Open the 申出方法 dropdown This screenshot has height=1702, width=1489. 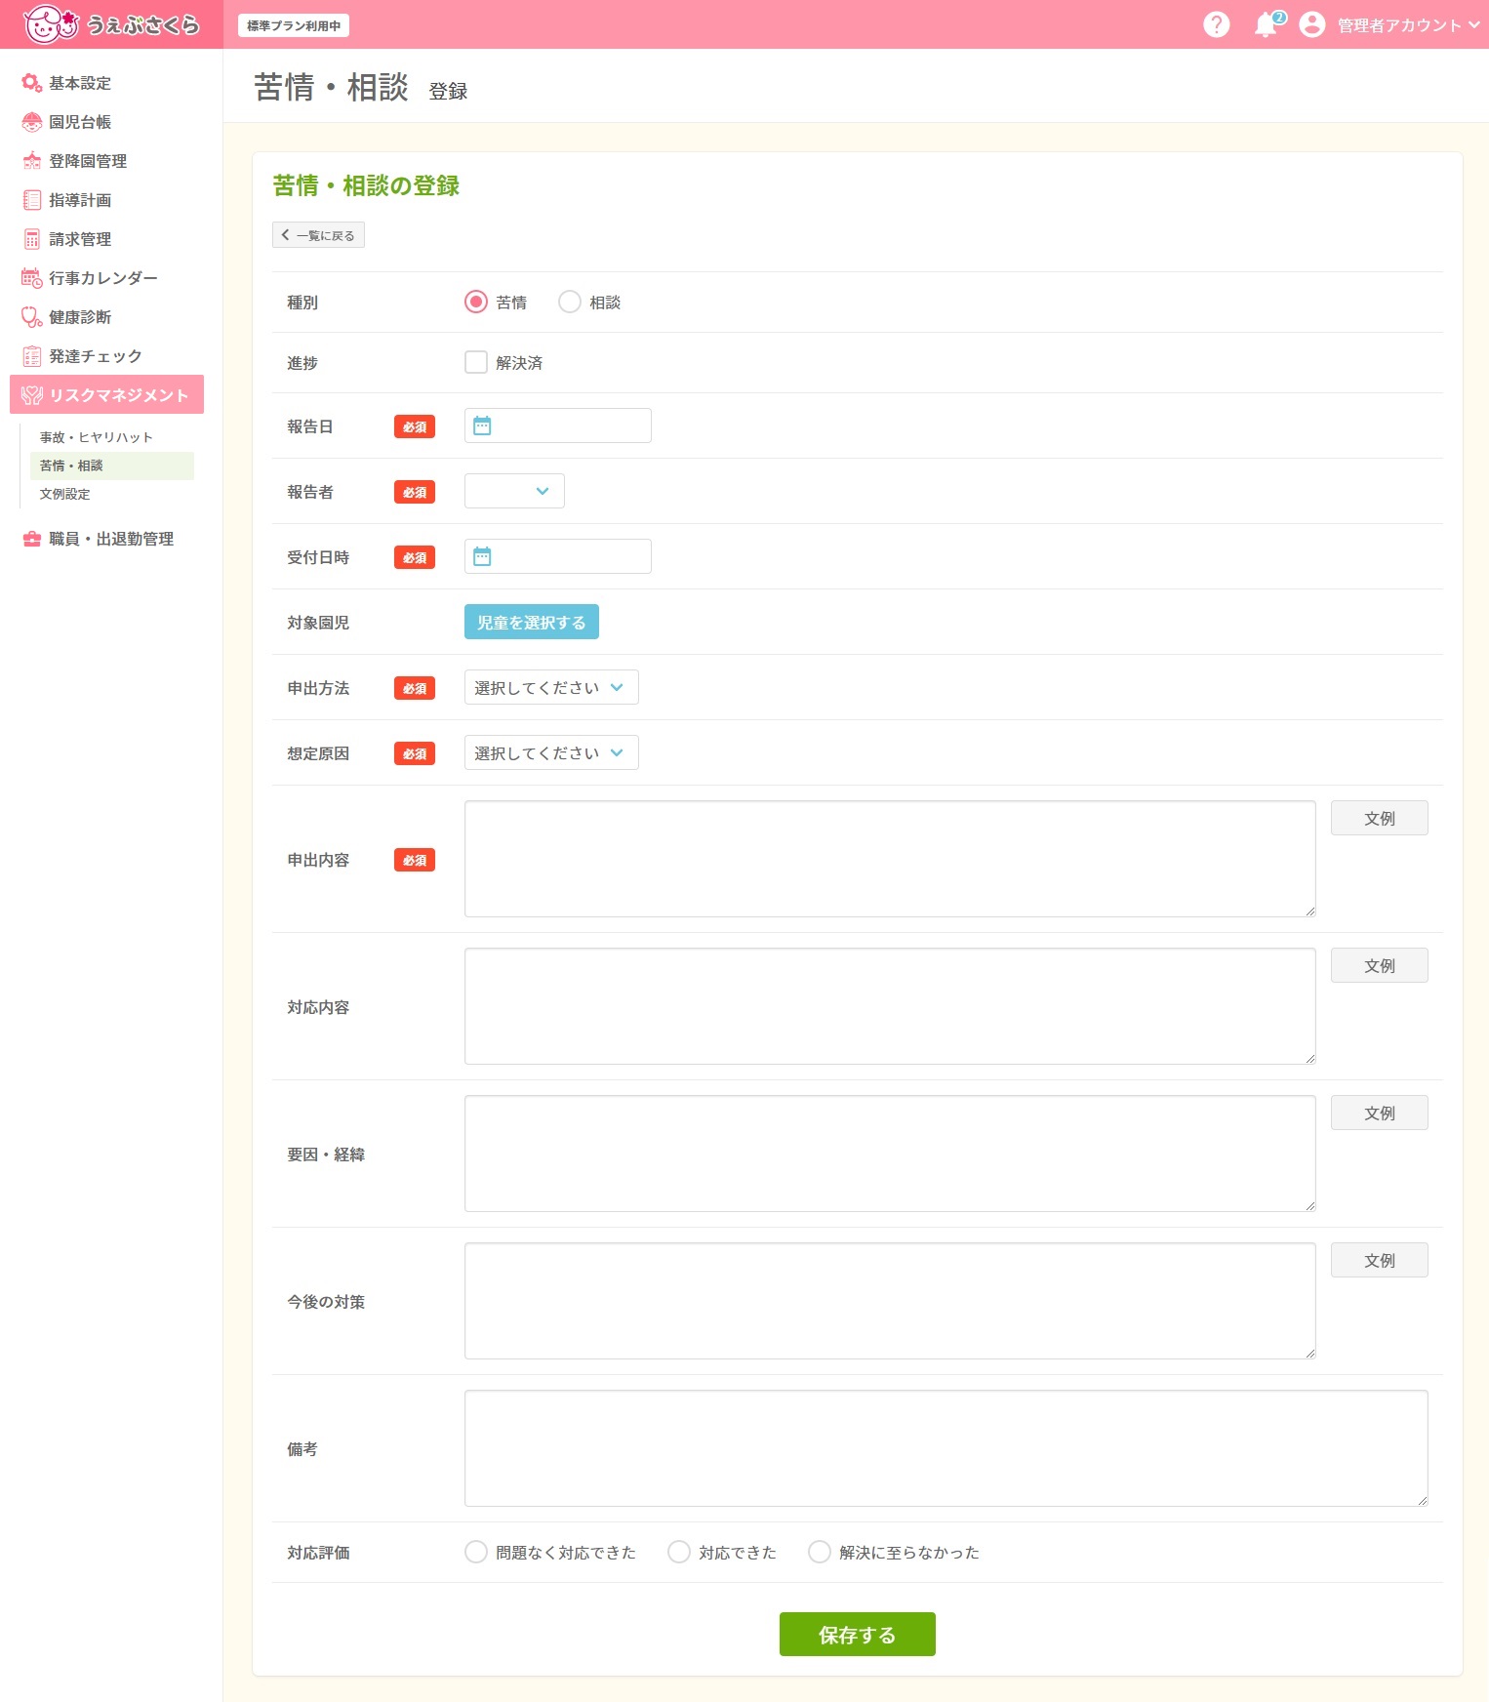[x=551, y=687]
